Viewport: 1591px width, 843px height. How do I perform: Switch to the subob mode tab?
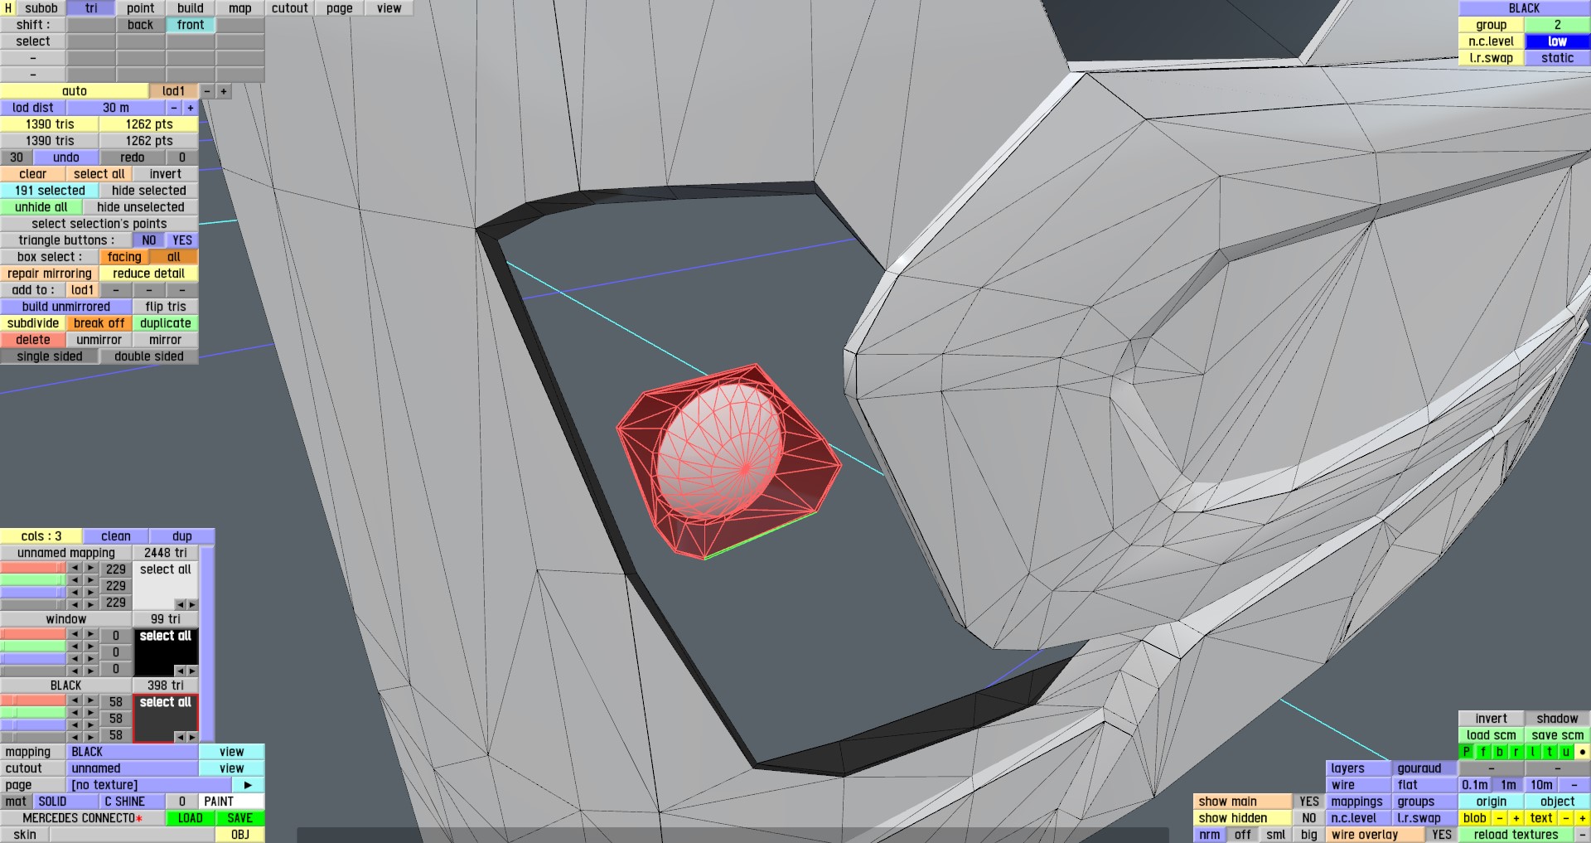point(41,8)
